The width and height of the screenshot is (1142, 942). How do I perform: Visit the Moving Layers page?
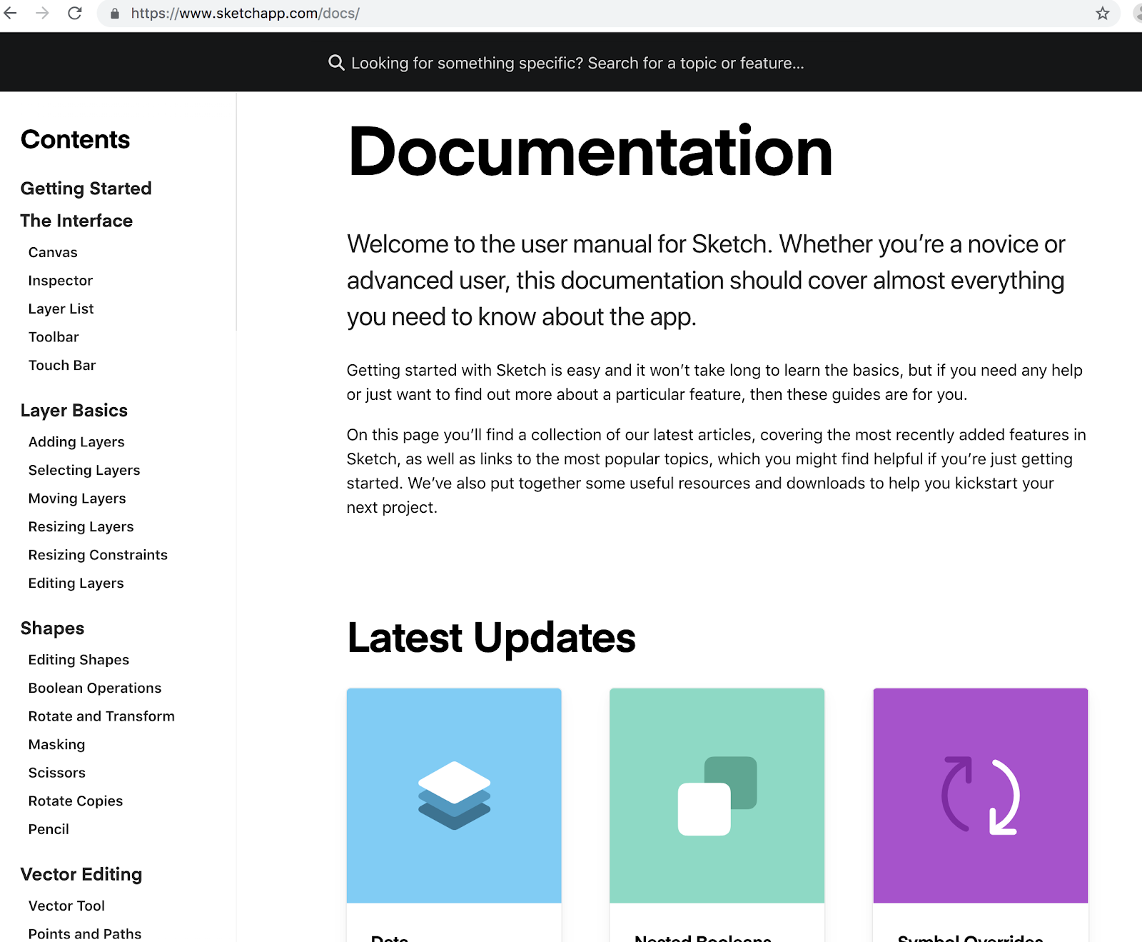(x=77, y=498)
